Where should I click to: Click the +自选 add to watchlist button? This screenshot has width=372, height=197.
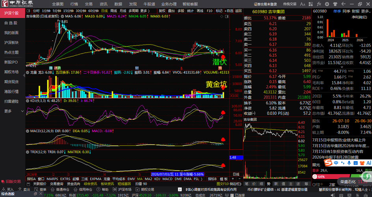[229, 11]
